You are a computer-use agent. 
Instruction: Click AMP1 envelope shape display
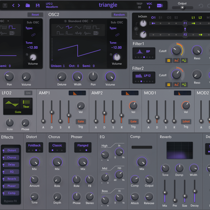coord(77,93)
